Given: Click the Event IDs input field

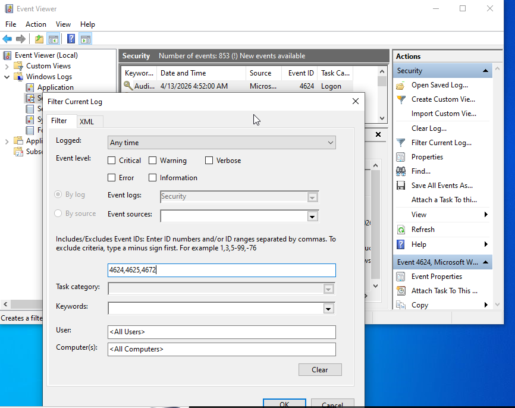Looking at the screenshot, I should click(221, 270).
